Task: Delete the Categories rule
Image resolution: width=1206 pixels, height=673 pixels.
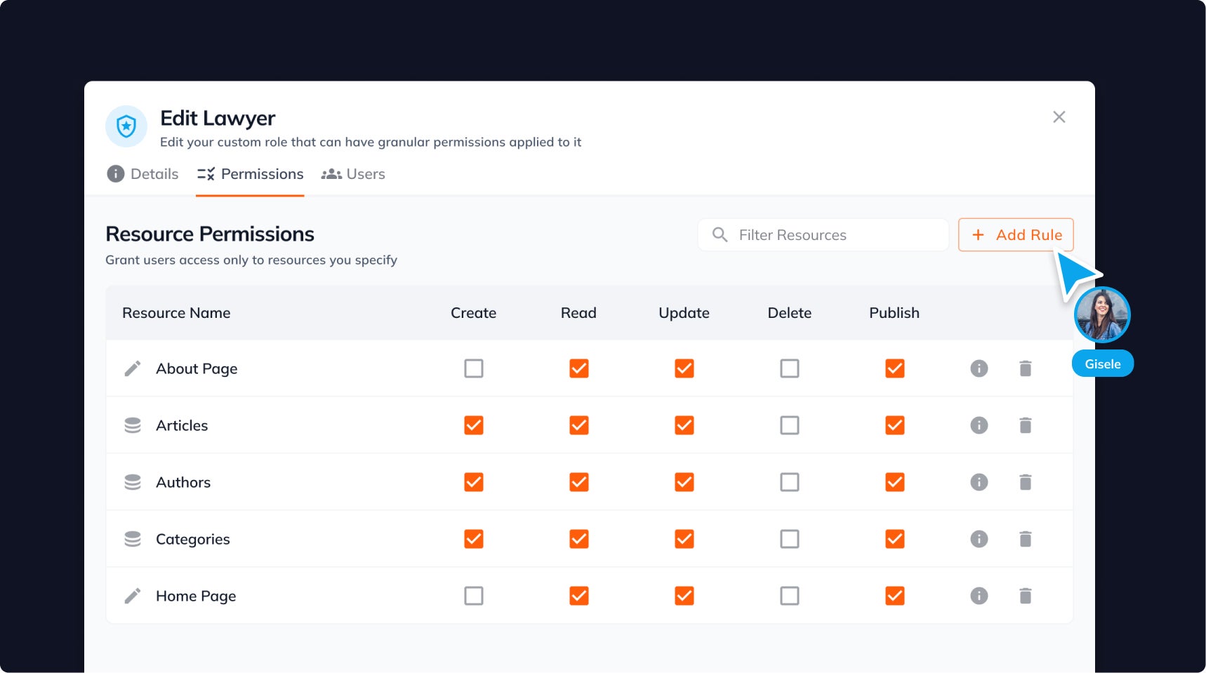Action: pyautogui.click(x=1026, y=539)
